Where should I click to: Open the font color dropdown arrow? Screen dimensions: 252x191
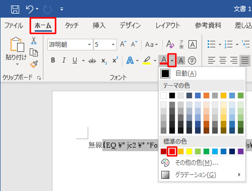(x=172, y=60)
